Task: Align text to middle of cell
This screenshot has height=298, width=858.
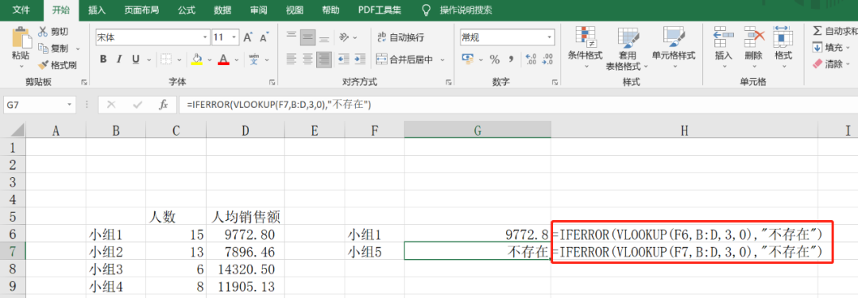Action: [x=307, y=37]
